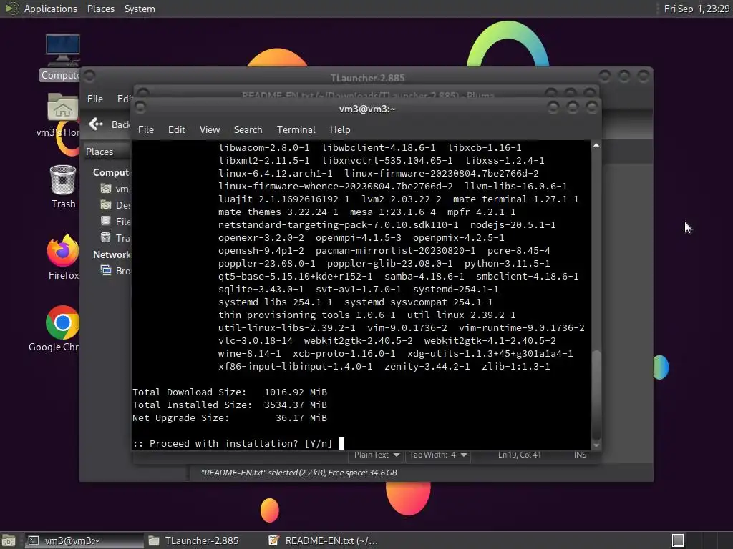Click the Back arrow in TLauncher file manager
This screenshot has height=549, width=733.
pyautogui.click(x=96, y=124)
